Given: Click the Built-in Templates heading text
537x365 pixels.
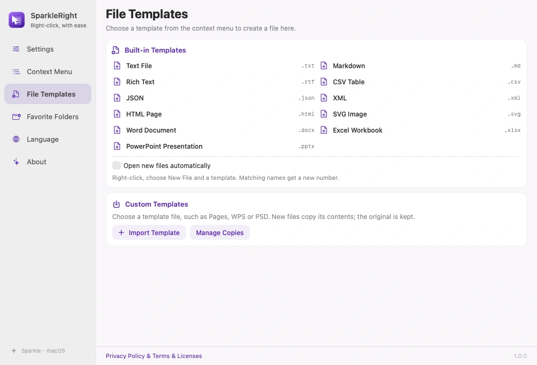Looking at the screenshot, I should coord(155,50).
